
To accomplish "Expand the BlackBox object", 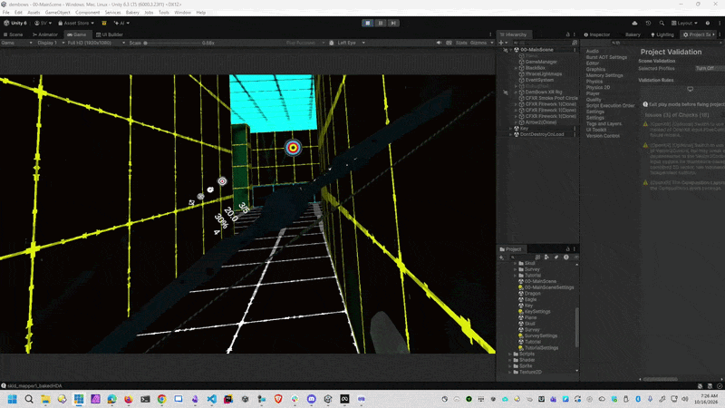I will coord(516,68).
